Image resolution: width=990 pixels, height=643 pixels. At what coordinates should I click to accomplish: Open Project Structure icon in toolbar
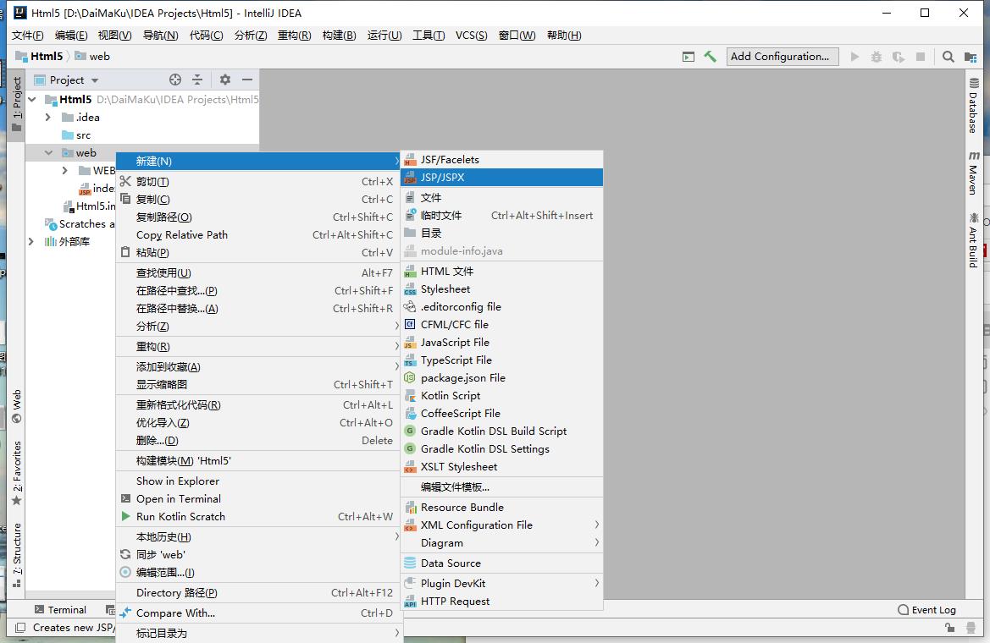click(x=971, y=57)
